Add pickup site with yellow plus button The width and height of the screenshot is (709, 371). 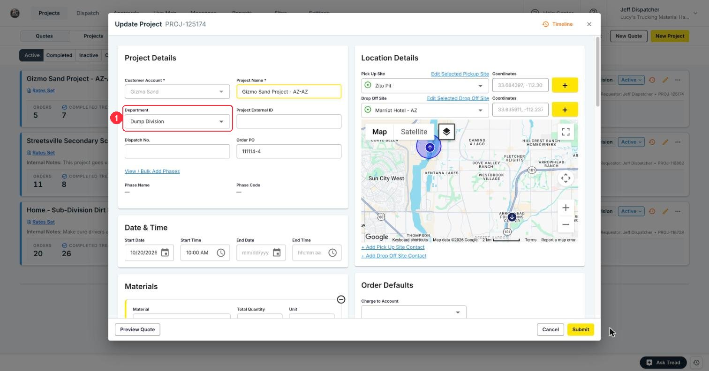click(x=565, y=85)
